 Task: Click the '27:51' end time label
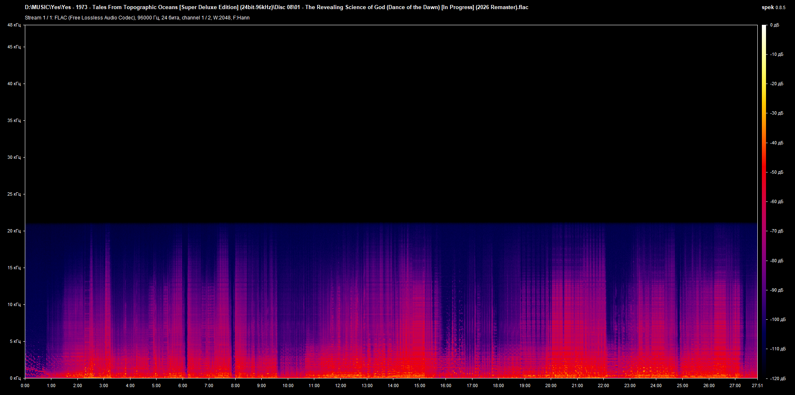click(x=757, y=385)
